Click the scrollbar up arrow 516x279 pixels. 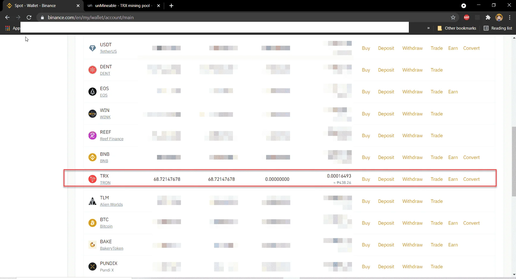click(514, 38)
